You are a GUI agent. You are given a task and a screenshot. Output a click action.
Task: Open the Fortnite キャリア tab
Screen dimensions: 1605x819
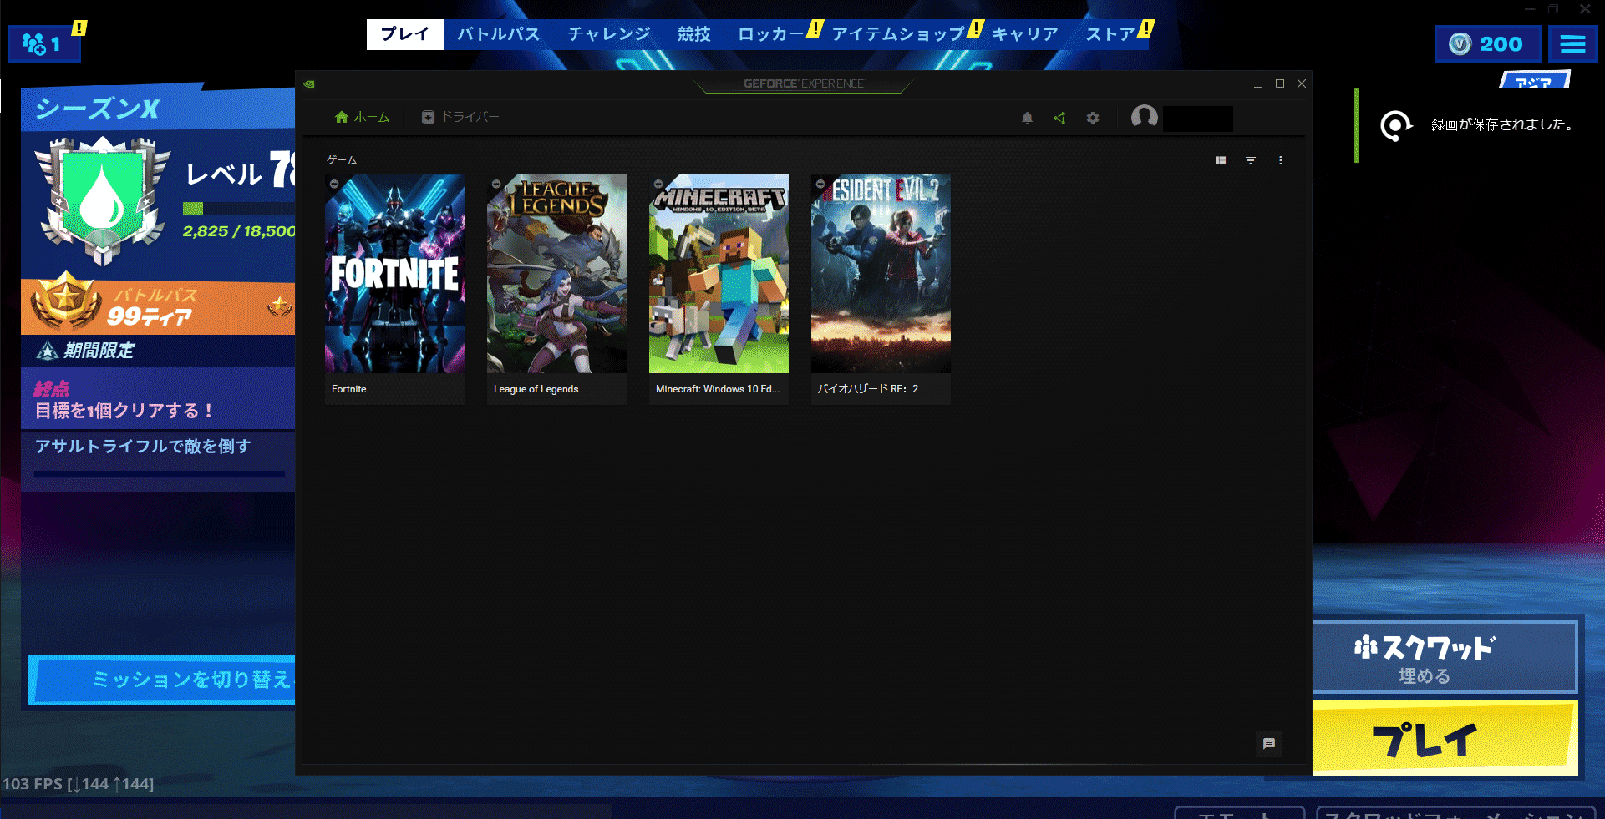1025,34
